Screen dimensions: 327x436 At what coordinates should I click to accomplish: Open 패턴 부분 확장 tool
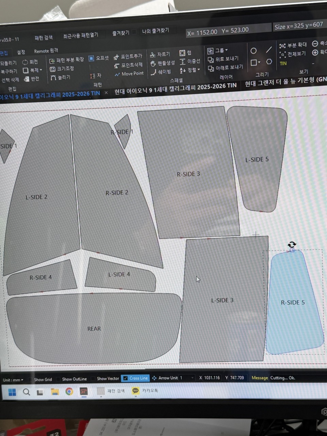click(66, 60)
